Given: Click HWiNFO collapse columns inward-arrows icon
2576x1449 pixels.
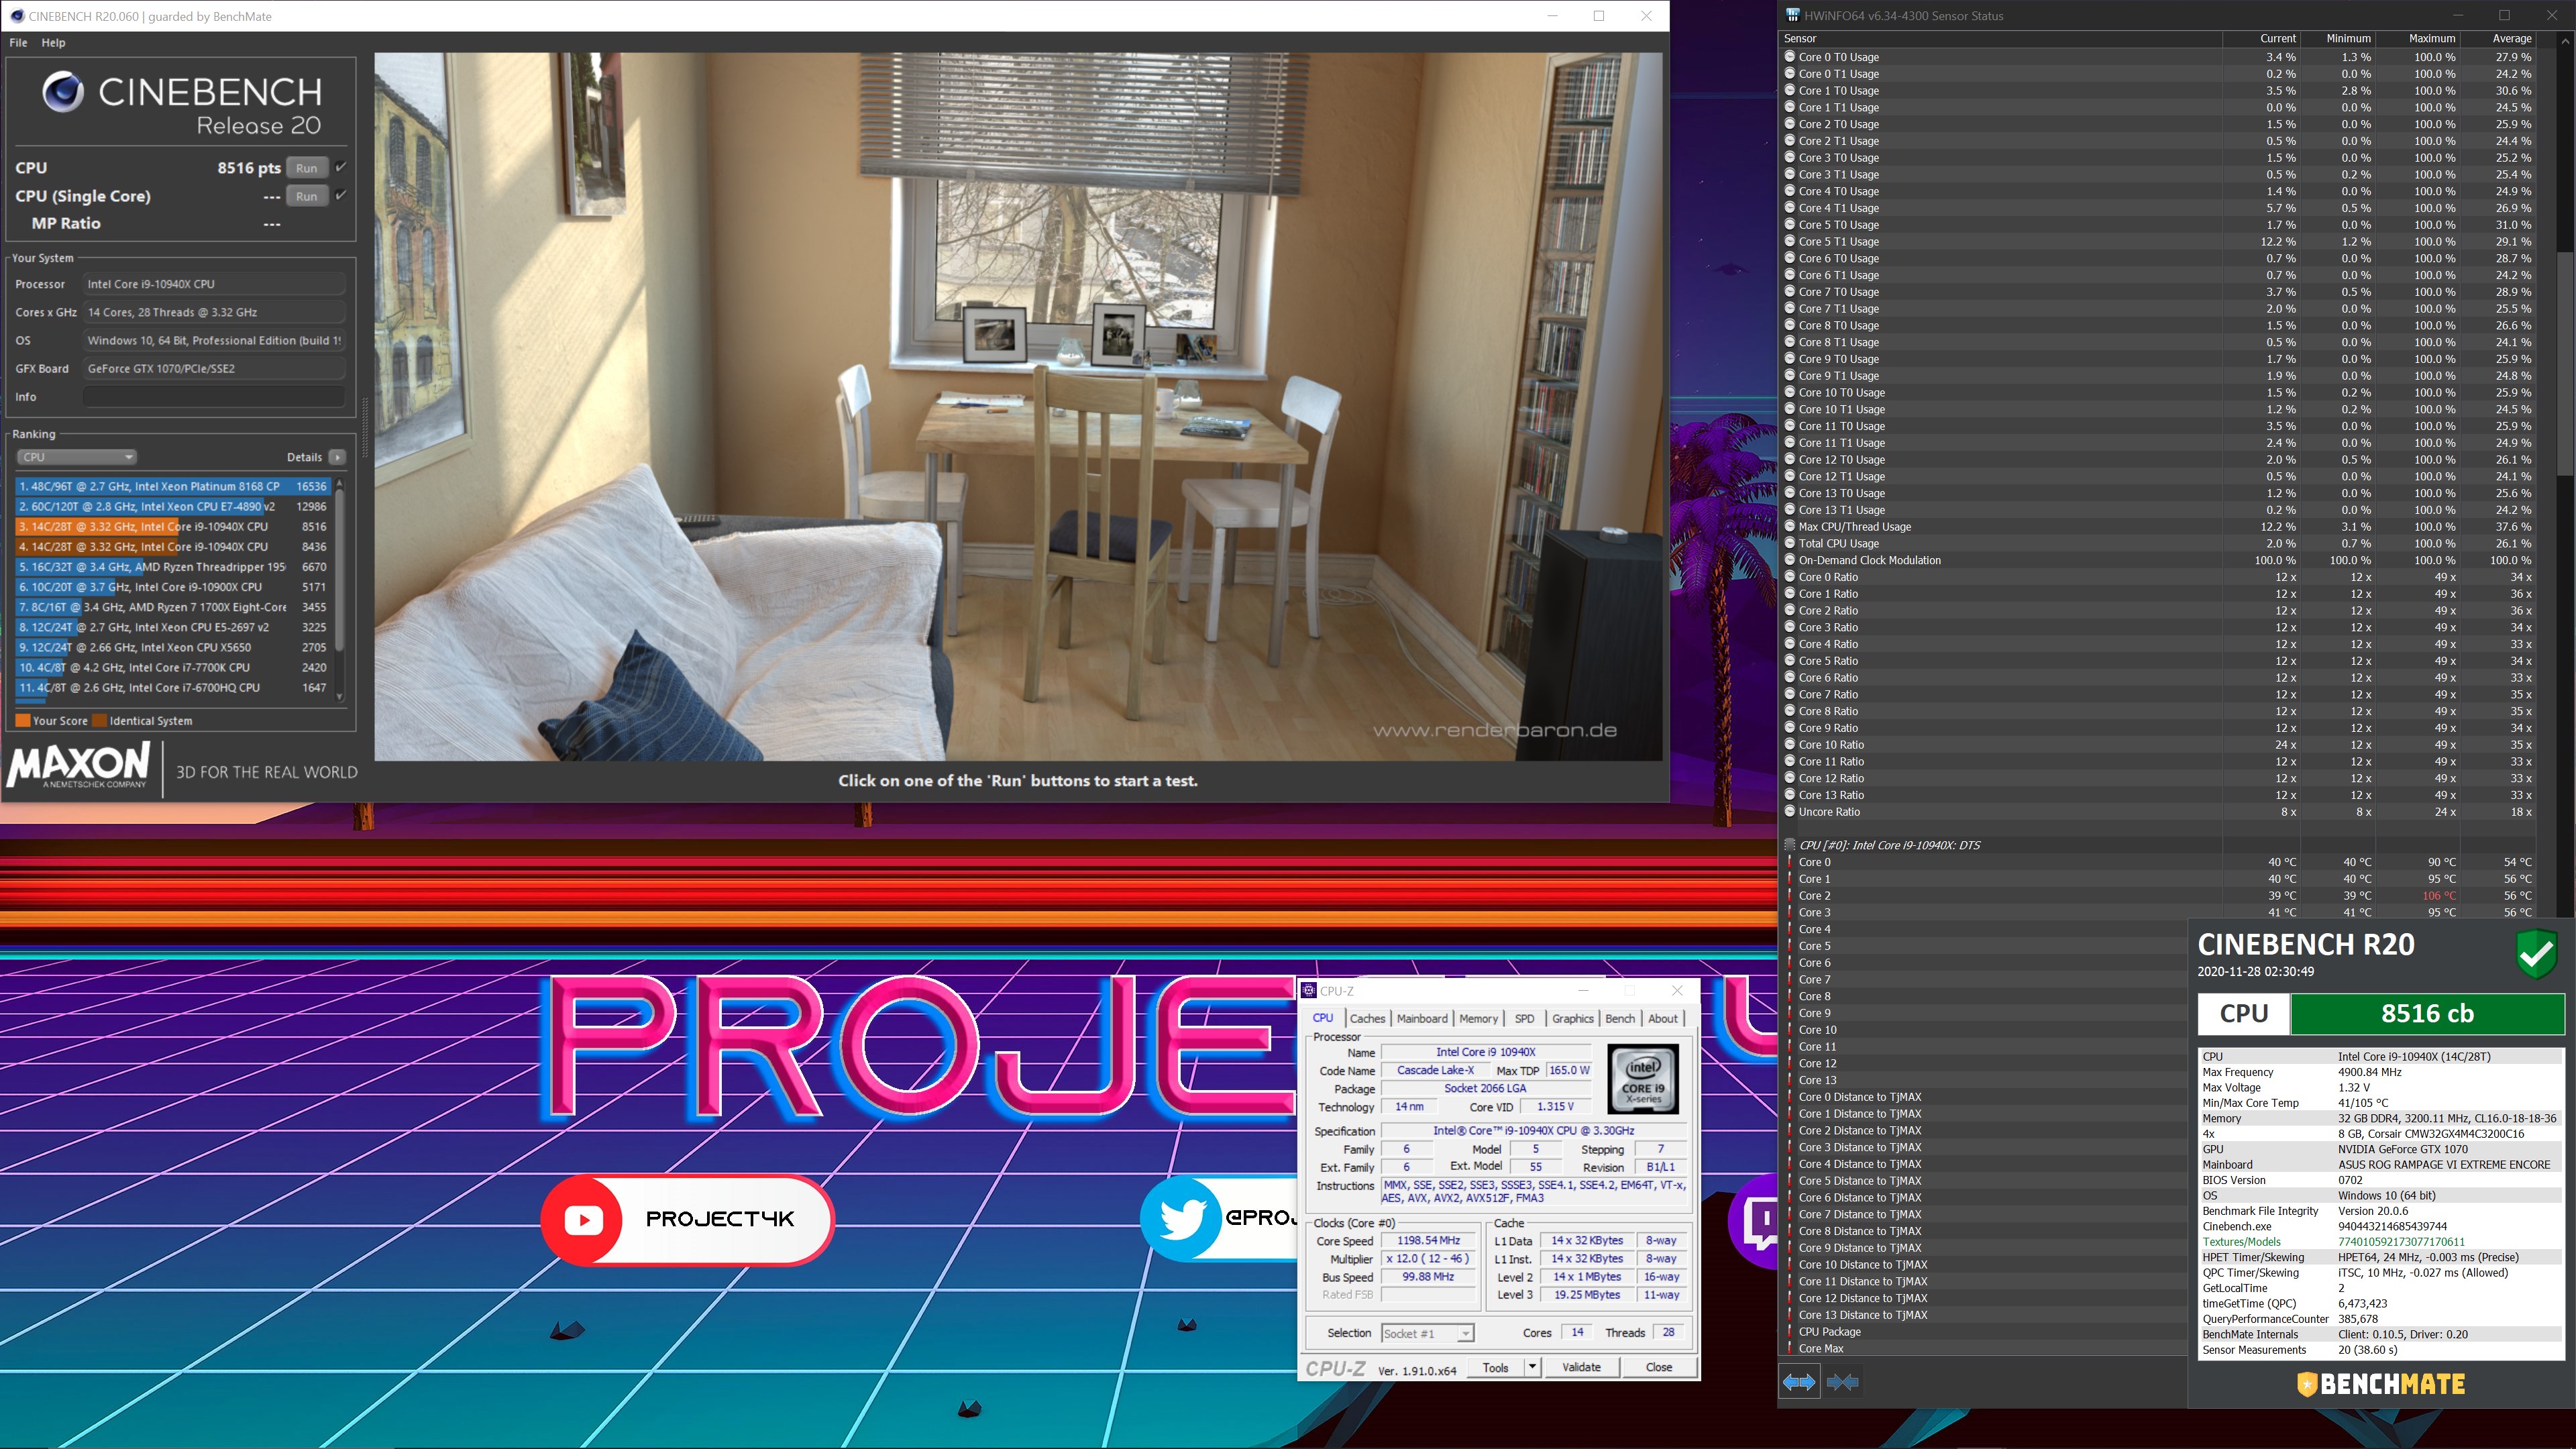Looking at the screenshot, I should click(x=1842, y=1382).
